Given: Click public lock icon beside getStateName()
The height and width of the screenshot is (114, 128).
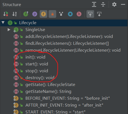Looking at the screenshot, I should point(21,91).
